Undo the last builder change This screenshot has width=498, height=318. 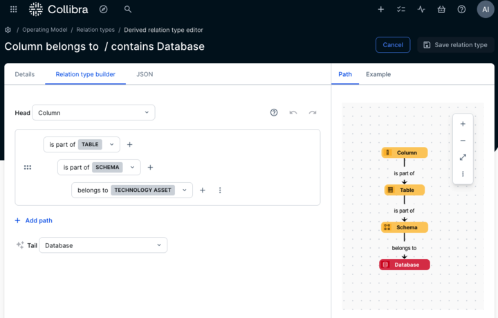point(293,112)
